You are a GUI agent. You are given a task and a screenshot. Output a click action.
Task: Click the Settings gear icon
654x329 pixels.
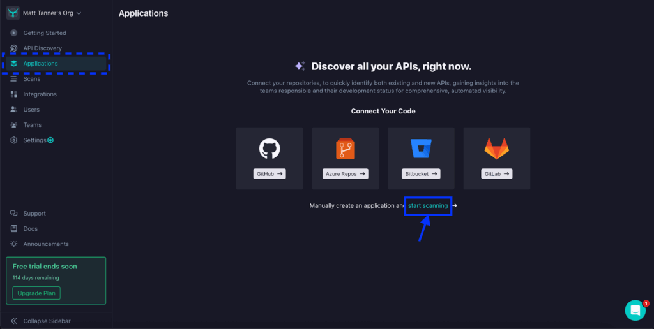(14, 140)
